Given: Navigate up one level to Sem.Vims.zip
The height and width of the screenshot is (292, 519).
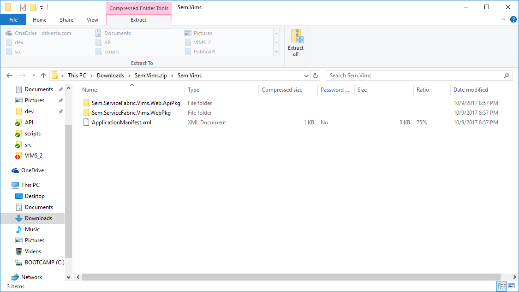Looking at the screenshot, I should coord(43,75).
